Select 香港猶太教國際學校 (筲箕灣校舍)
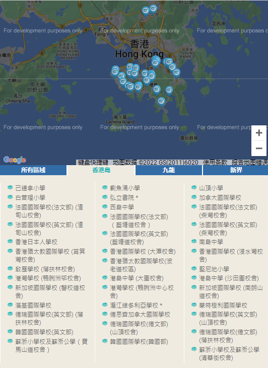This screenshot has width=268, height=368. tap(50, 255)
